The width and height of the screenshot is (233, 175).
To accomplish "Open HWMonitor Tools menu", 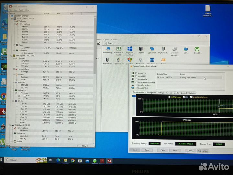I will (x=21, y=10).
